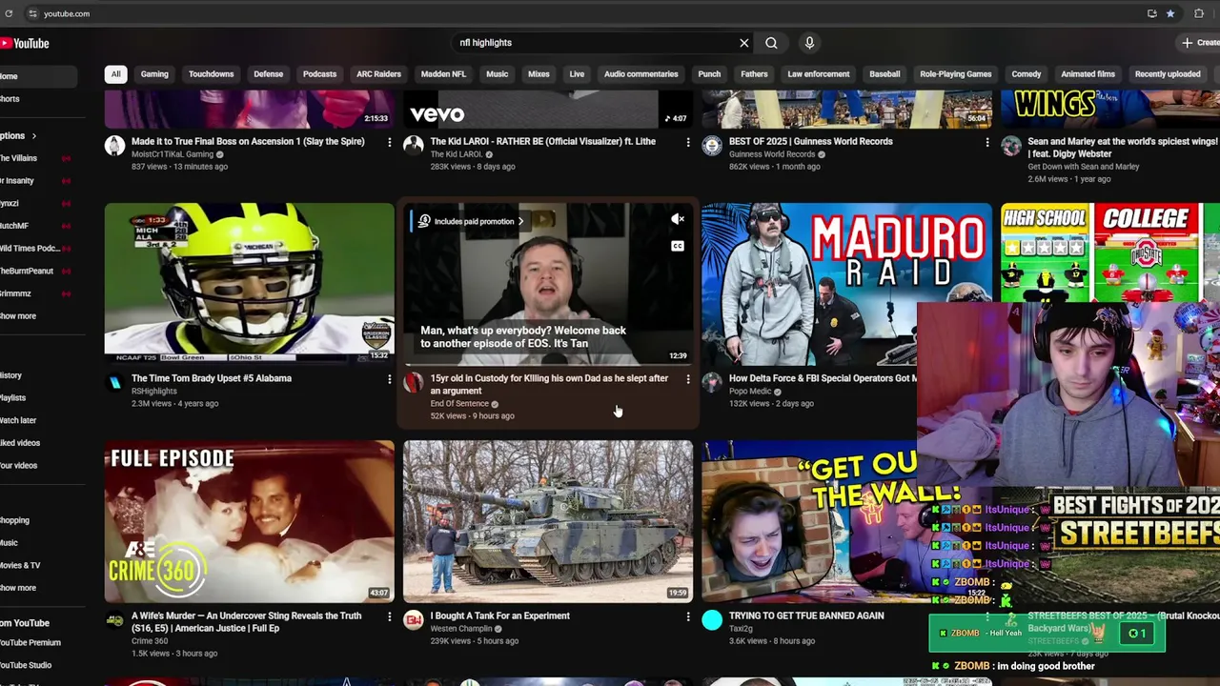Open Get Down with Sean and Marley avatar

coord(1011,145)
